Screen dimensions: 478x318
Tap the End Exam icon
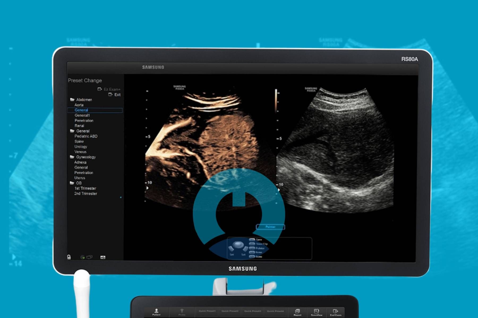[335, 312]
